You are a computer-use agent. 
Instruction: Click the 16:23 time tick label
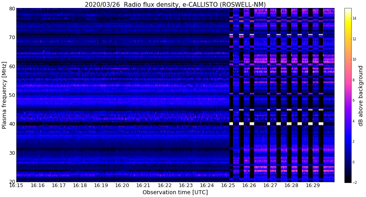coord(186,185)
